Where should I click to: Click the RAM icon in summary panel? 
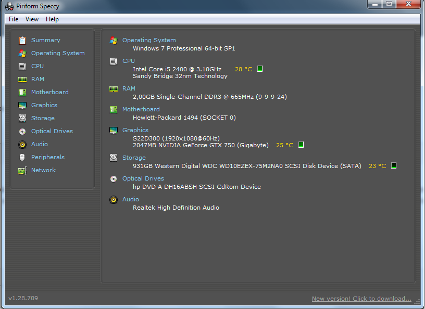[x=114, y=89]
